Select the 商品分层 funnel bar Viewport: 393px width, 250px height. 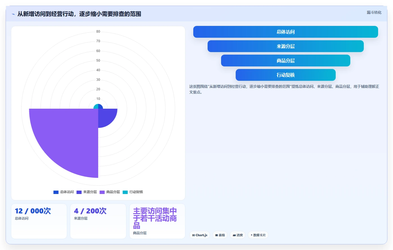click(285, 61)
